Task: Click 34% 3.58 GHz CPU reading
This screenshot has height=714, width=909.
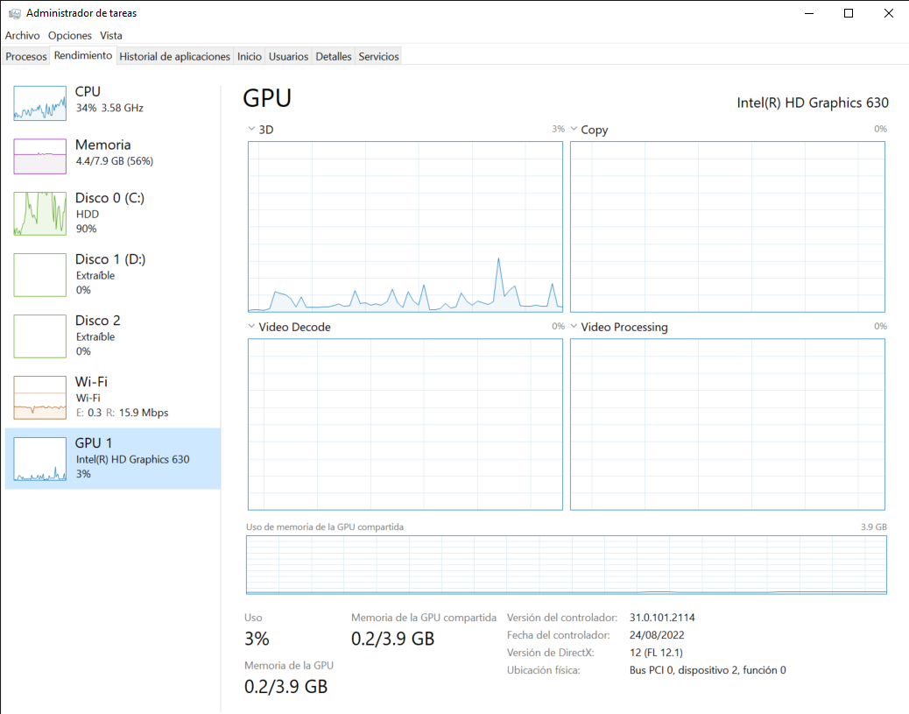Action: [x=109, y=108]
